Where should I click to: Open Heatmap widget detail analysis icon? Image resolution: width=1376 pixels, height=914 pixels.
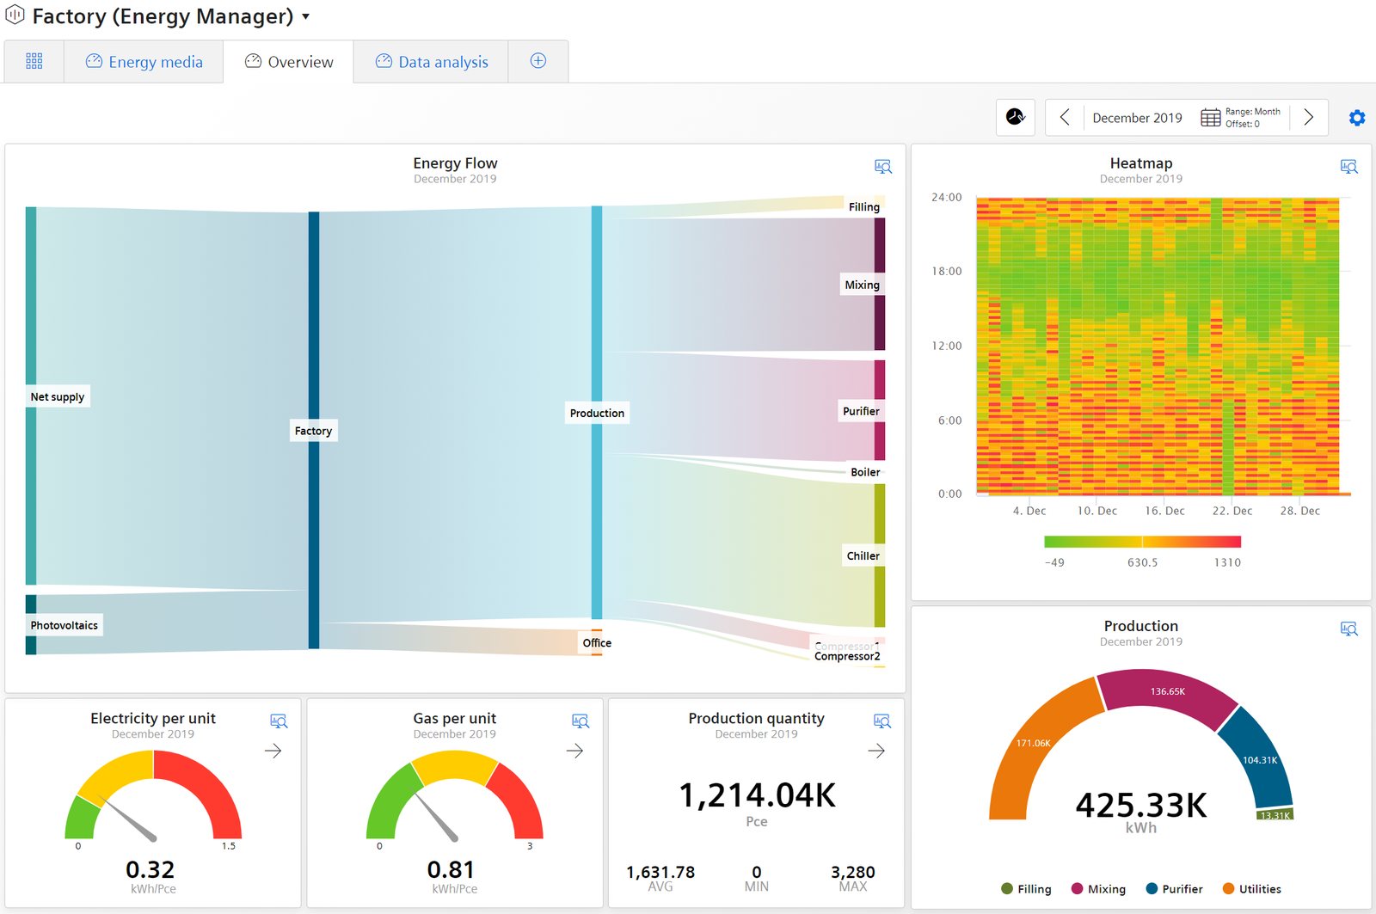click(1349, 167)
